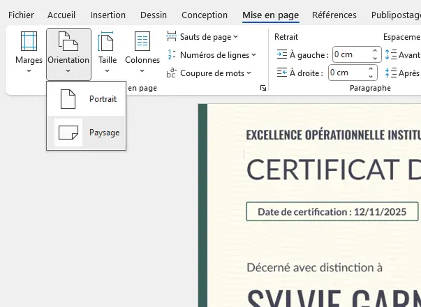
Task: Decrease the À gauche indent value
Action: pyautogui.click(x=375, y=58)
